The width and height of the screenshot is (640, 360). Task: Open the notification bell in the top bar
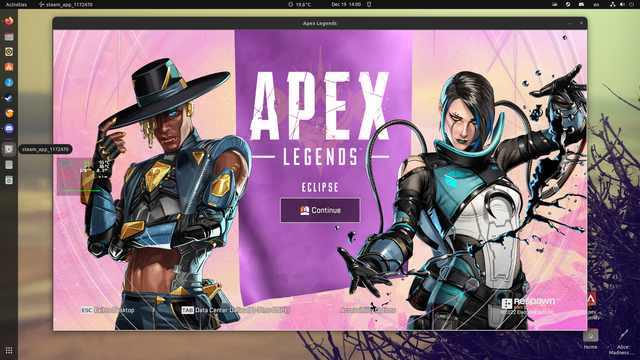click(x=369, y=4)
